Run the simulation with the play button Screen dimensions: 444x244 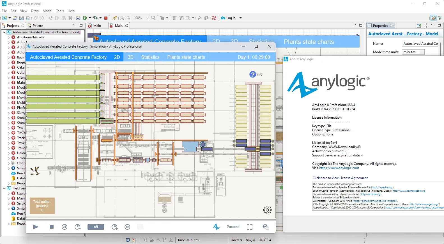(36, 227)
